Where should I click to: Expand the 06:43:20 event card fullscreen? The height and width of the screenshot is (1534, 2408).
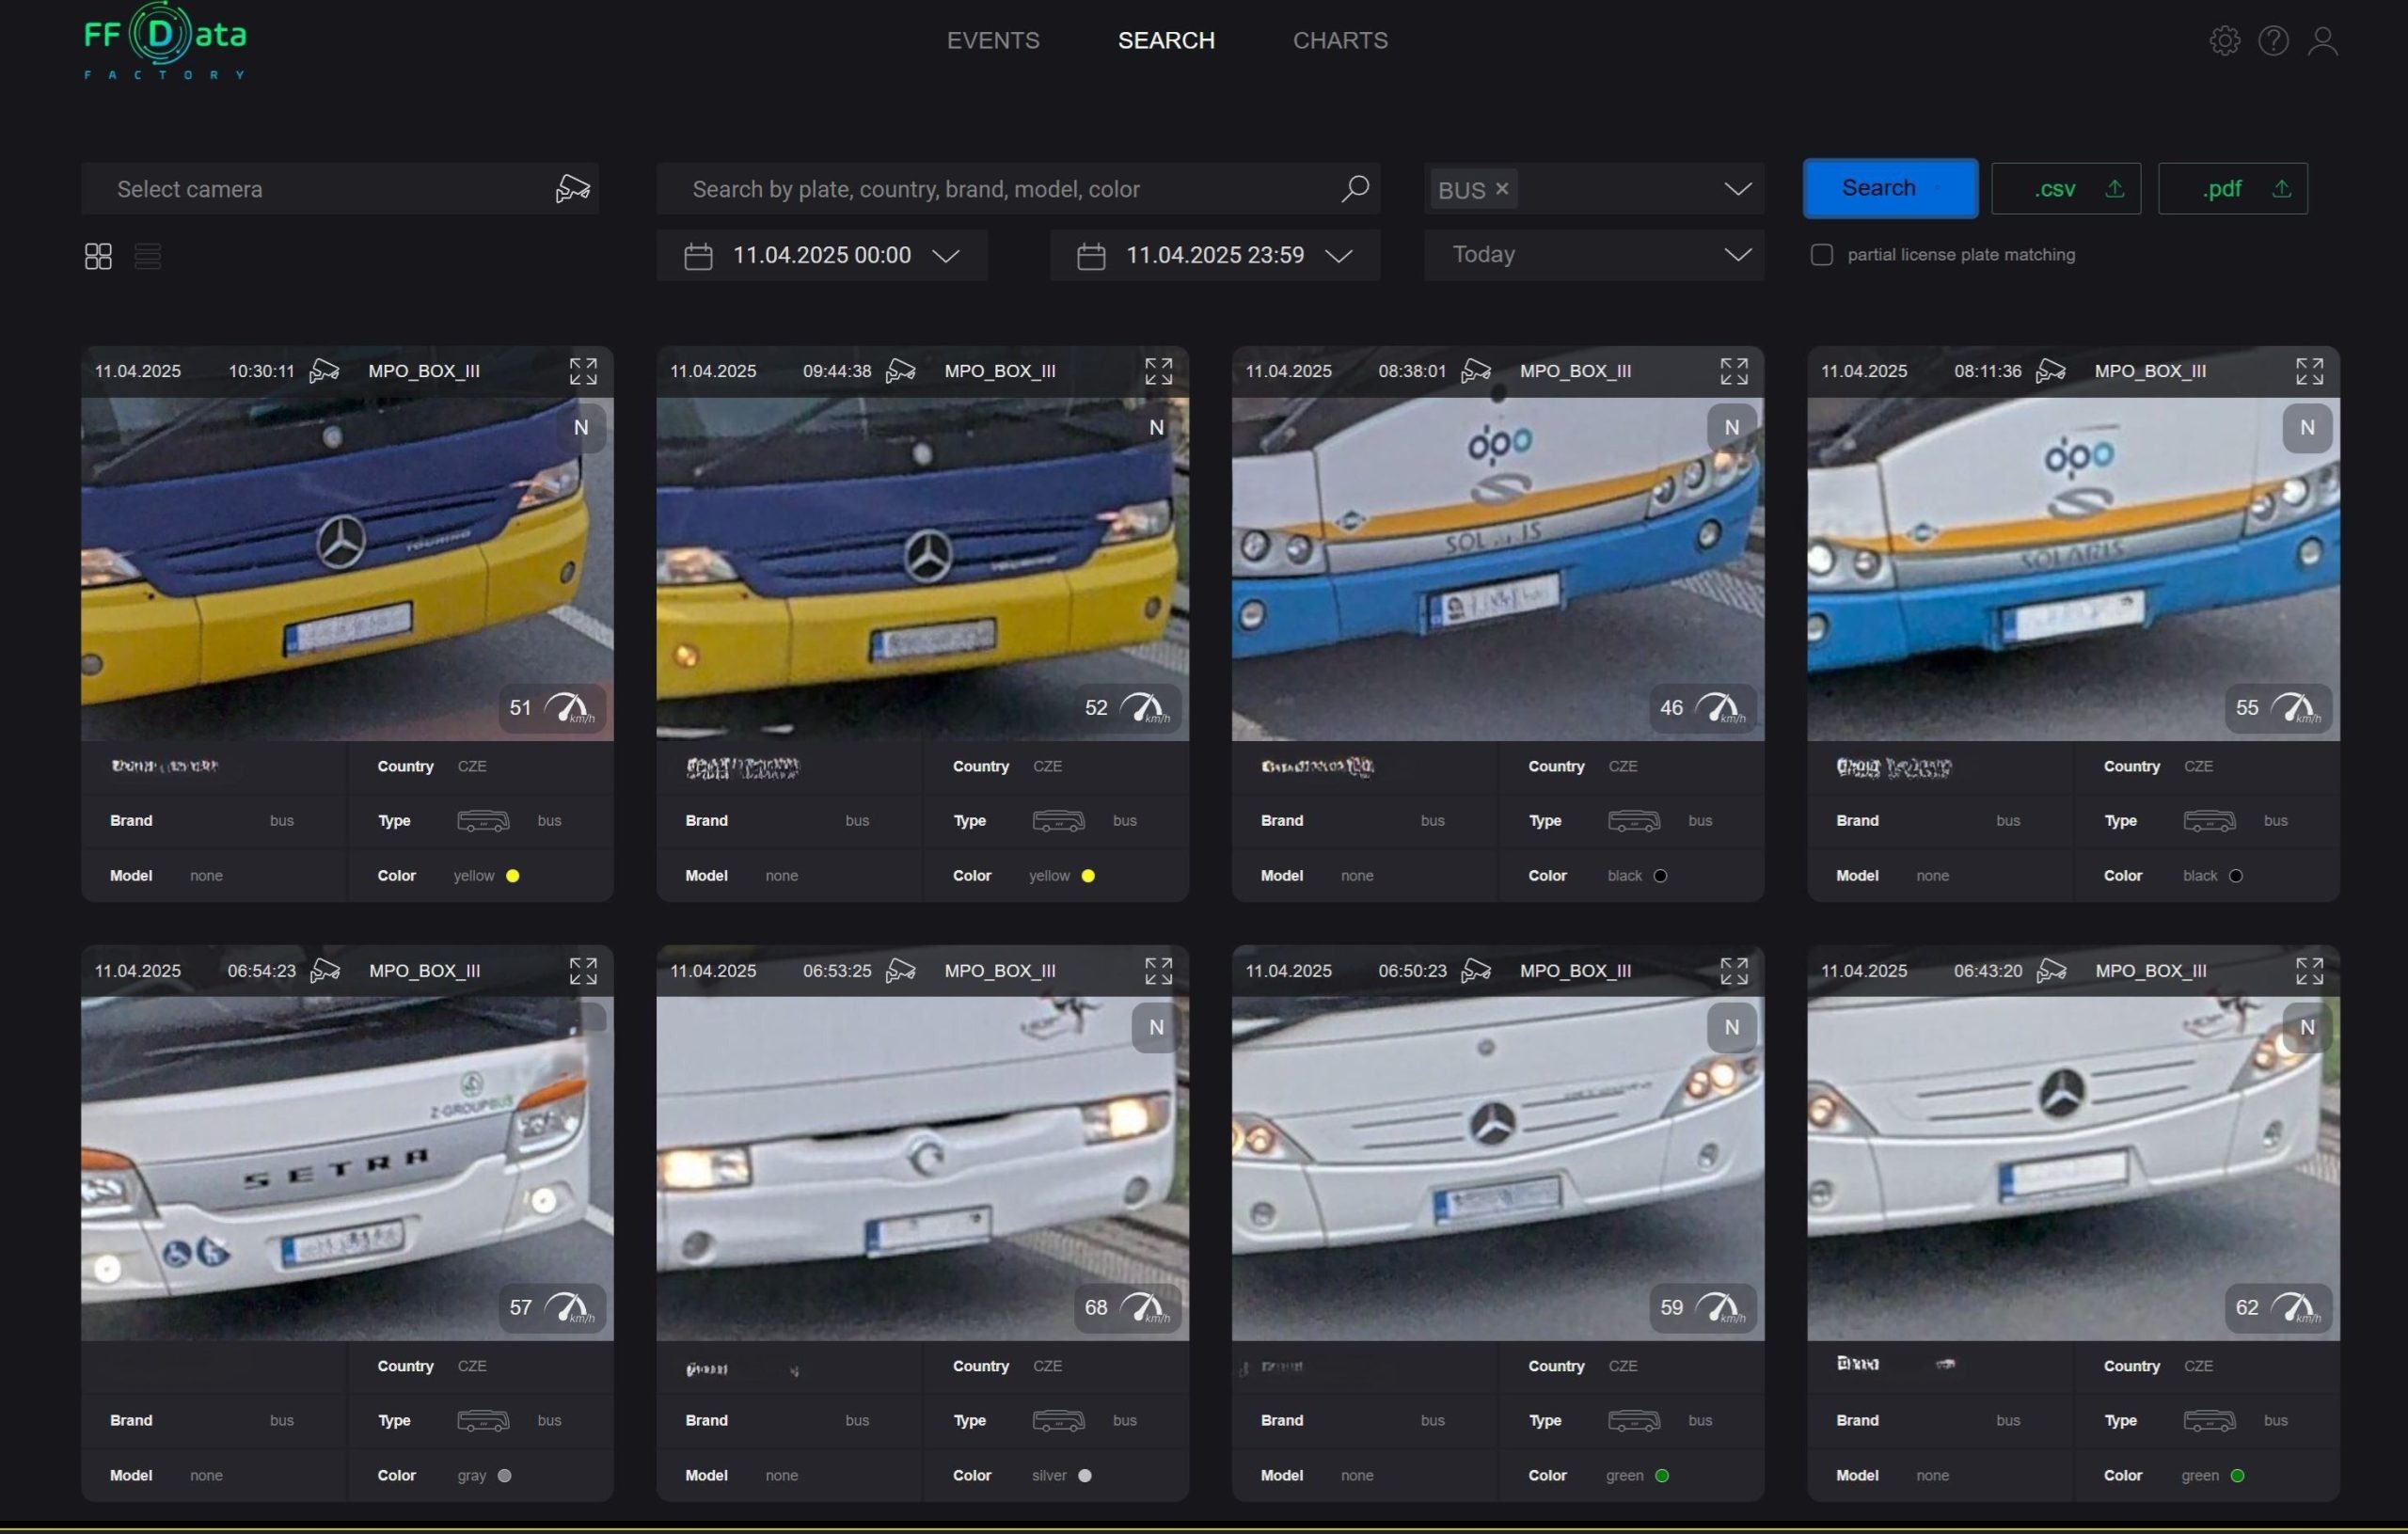tap(2309, 971)
